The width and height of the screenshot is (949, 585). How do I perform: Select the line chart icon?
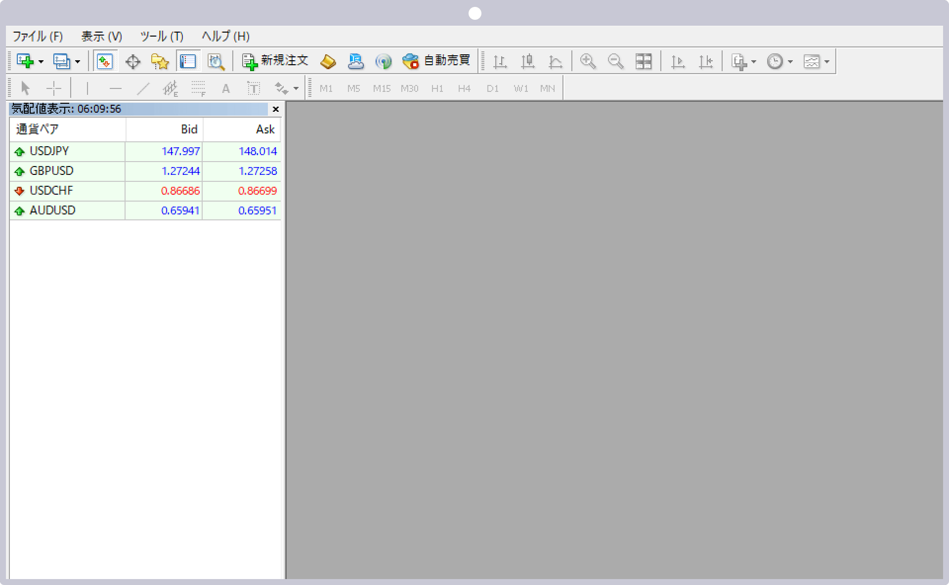556,61
